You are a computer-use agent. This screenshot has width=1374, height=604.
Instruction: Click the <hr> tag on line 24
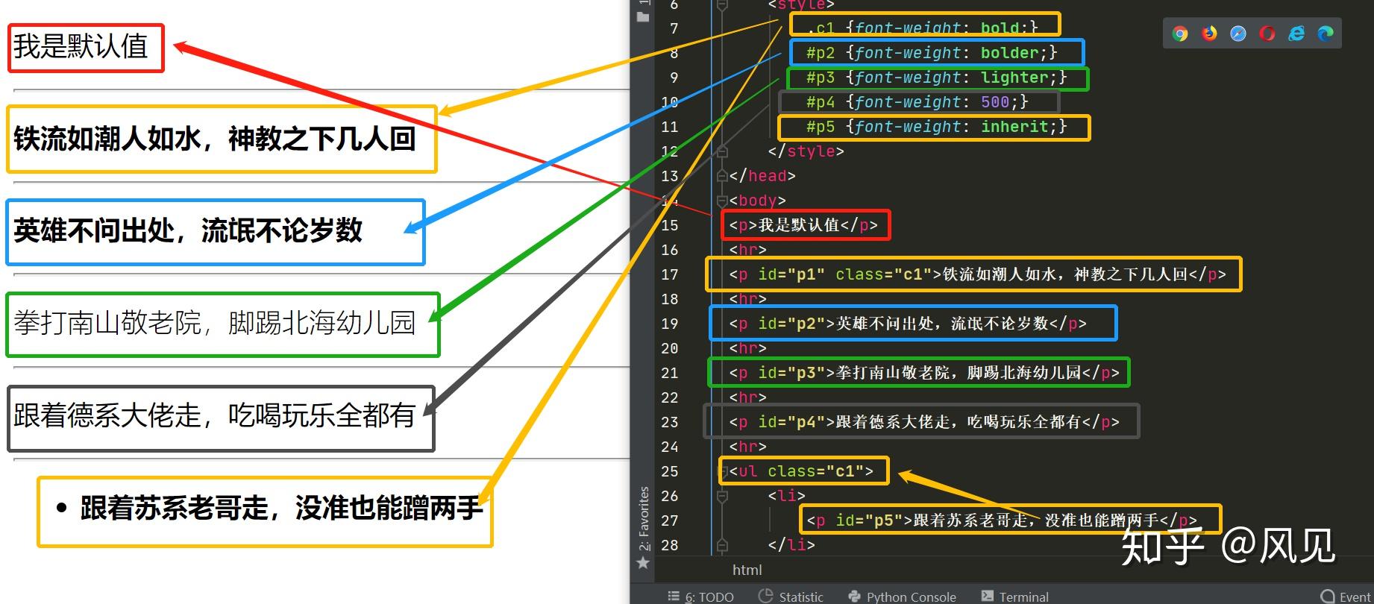[748, 447]
